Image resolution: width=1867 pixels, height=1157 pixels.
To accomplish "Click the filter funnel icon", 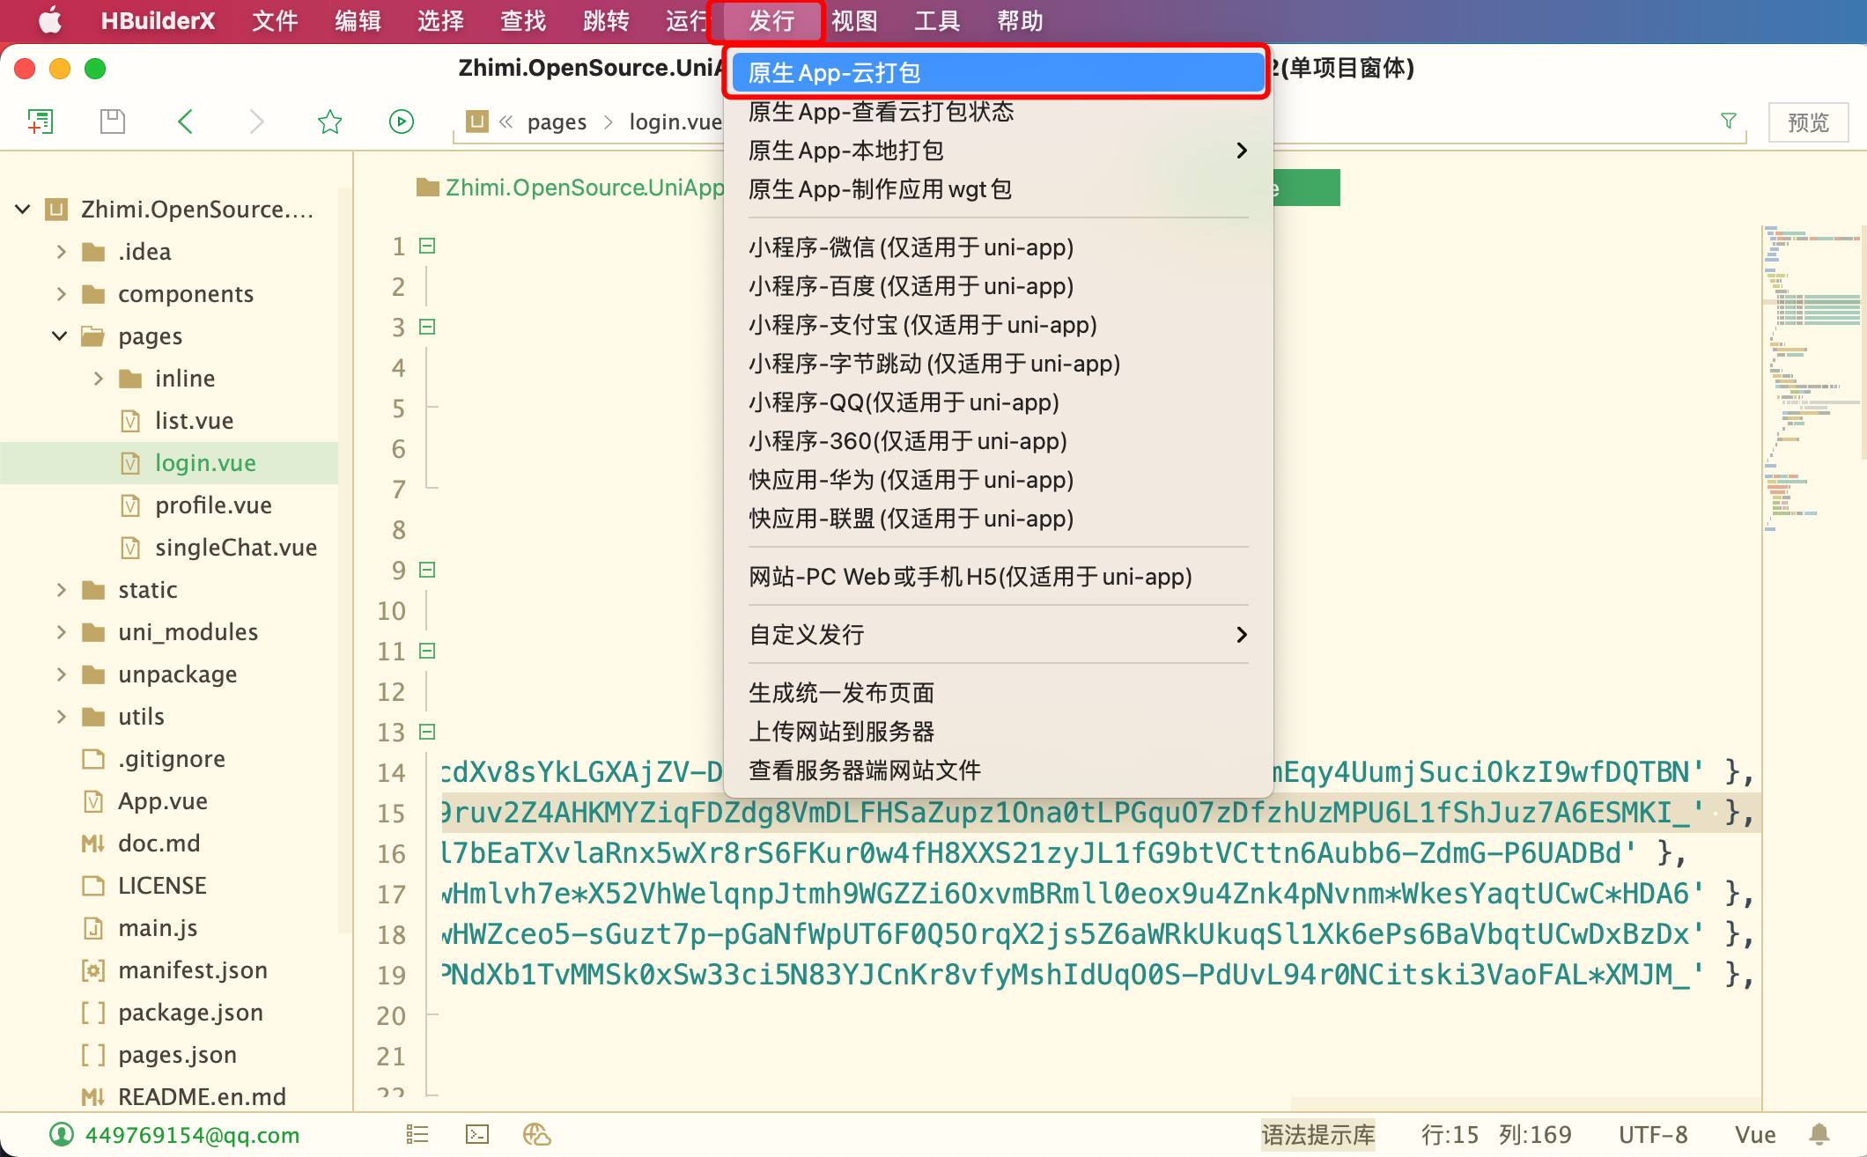I will (x=1728, y=122).
